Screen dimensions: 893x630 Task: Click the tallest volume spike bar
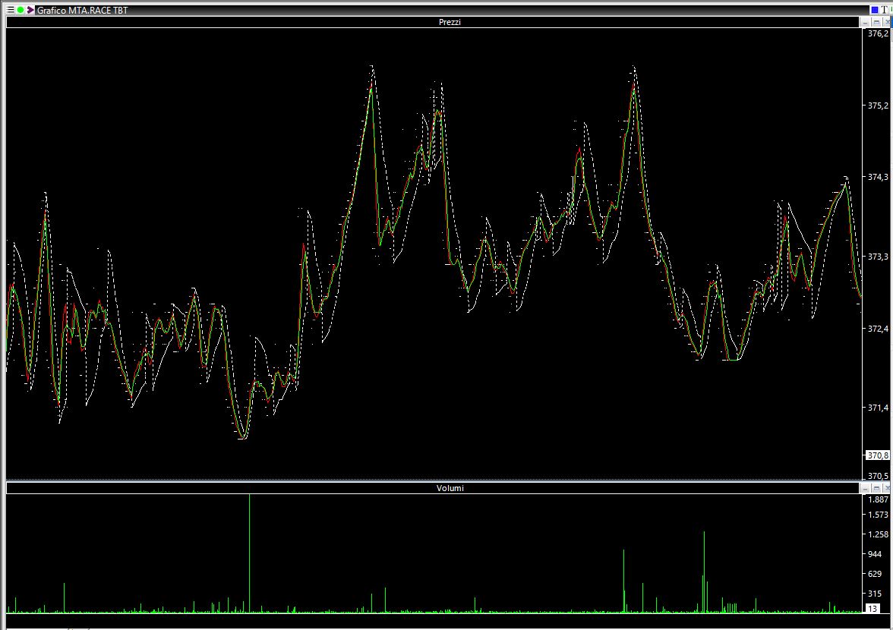[249, 554]
